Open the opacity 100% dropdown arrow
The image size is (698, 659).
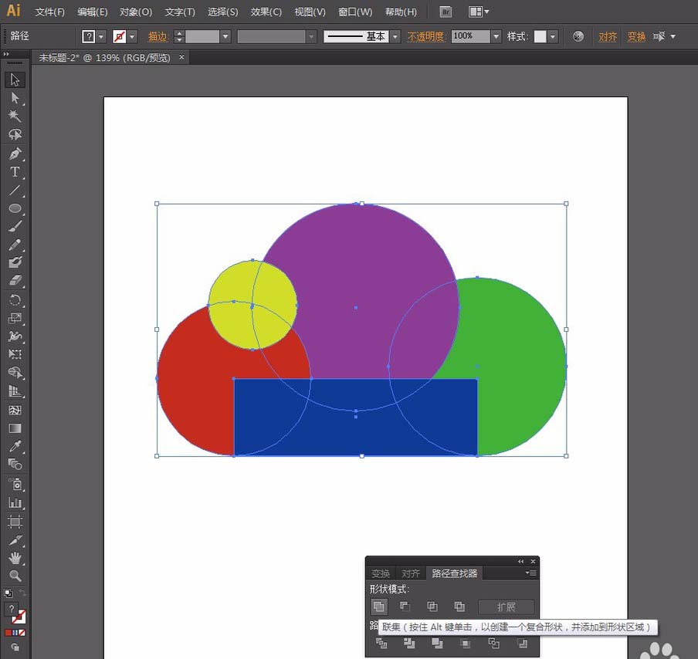tap(496, 36)
